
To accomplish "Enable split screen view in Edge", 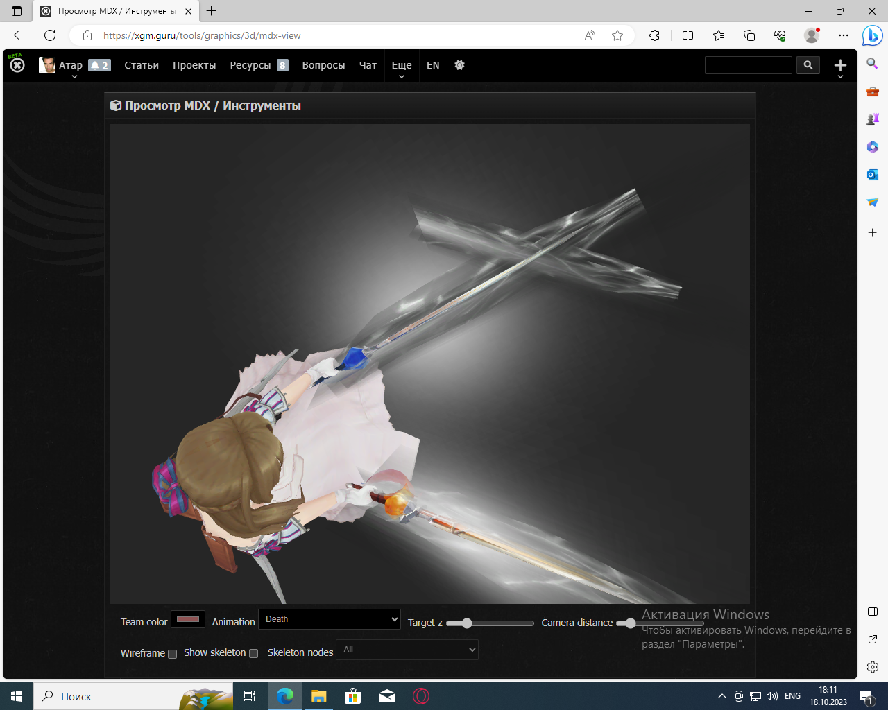I will point(688,35).
